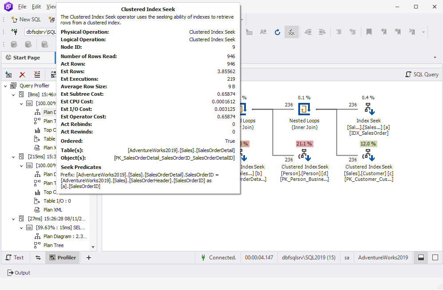Click the begin transaction database icon

(14, 45)
